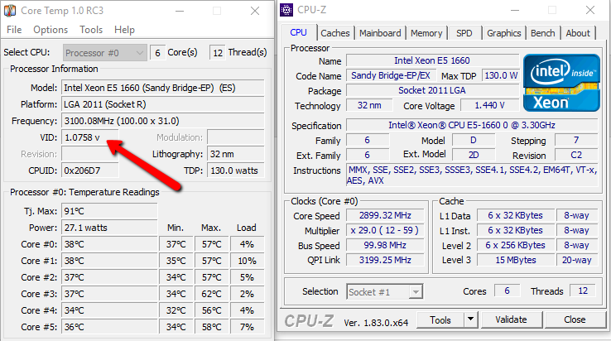This screenshot has height=341, width=611.
Task: Click the Bus Speed value 99.98 MHz
Action: coord(385,245)
